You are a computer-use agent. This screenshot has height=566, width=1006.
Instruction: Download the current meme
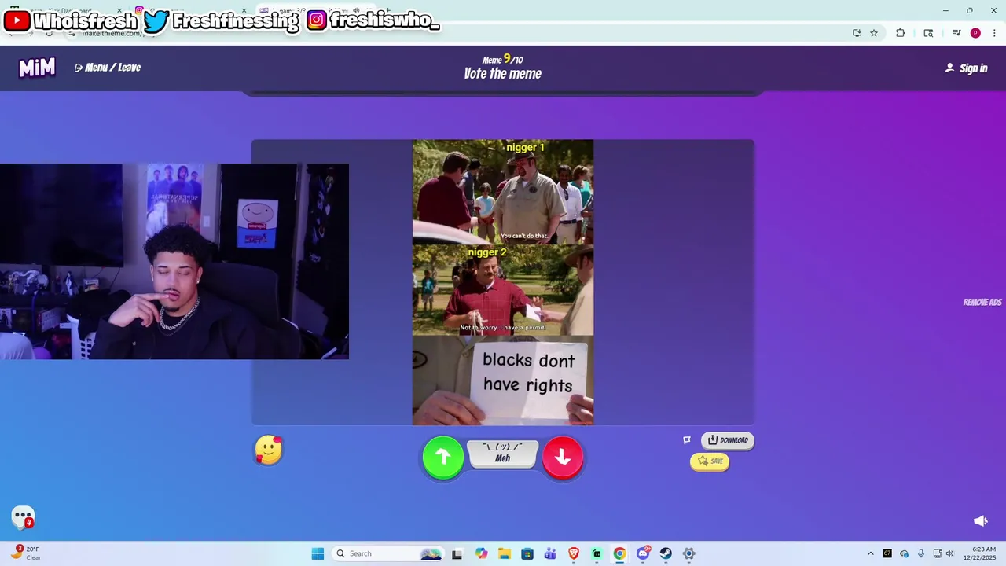click(x=728, y=440)
